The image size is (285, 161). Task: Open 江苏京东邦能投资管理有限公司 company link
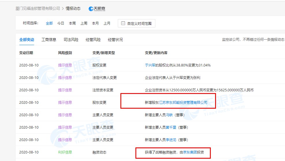183,103
